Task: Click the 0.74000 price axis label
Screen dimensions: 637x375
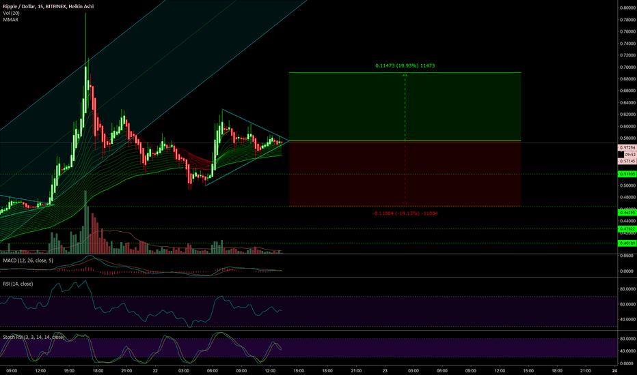Action: 627,44
